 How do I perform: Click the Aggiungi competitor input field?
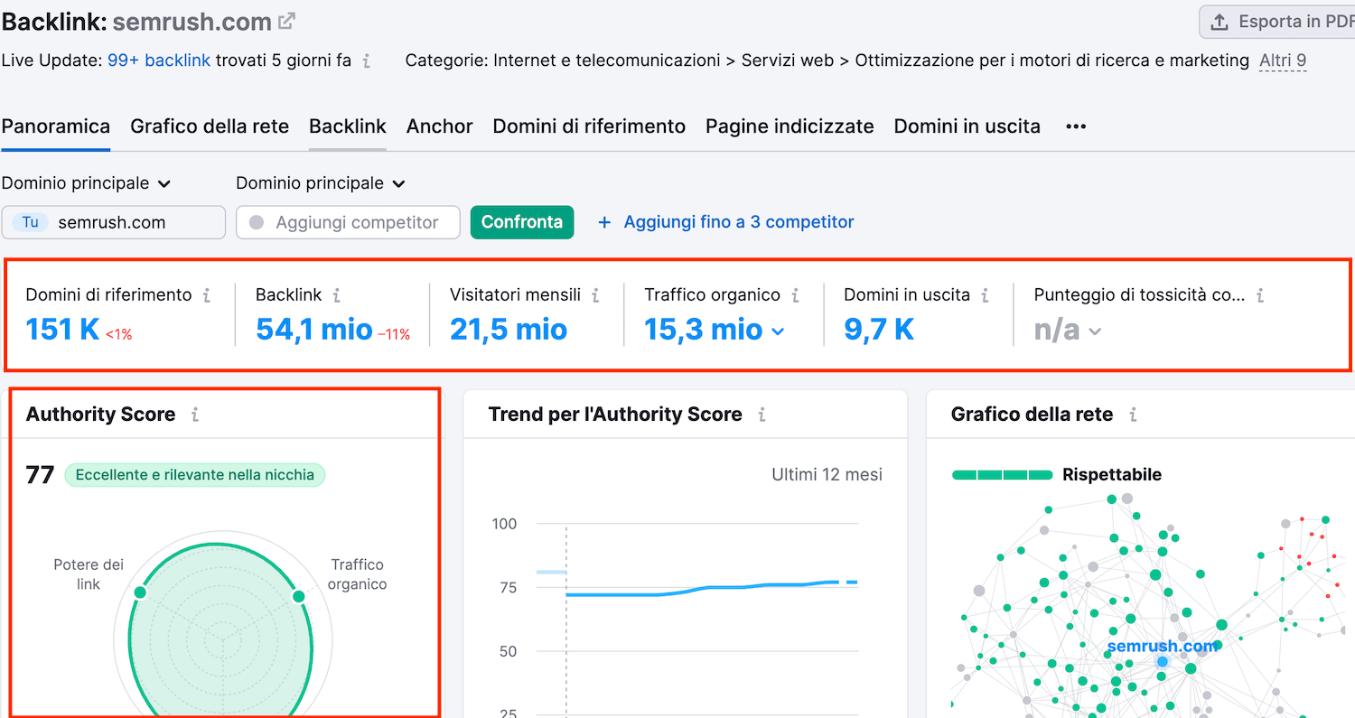(x=348, y=222)
